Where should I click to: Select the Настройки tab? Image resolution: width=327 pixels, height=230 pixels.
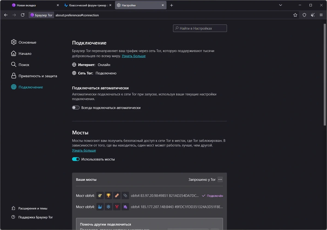pyautogui.click(x=141, y=5)
